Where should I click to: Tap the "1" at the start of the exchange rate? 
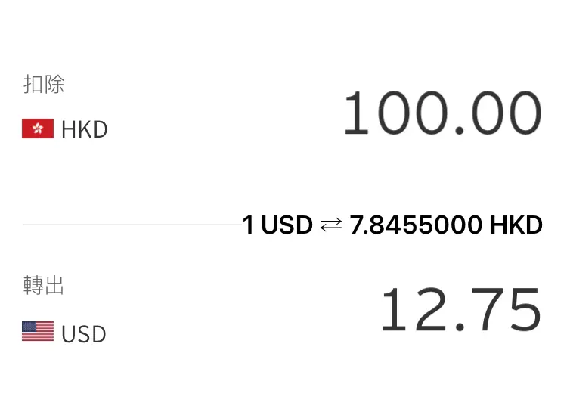click(248, 225)
